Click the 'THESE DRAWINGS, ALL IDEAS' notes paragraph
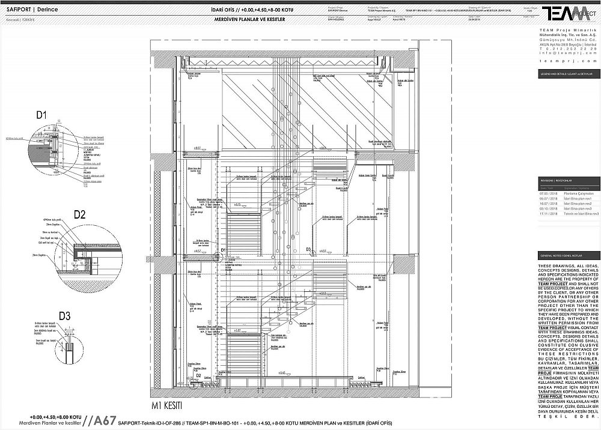Viewport: 601px width, 430px height. coord(568,310)
